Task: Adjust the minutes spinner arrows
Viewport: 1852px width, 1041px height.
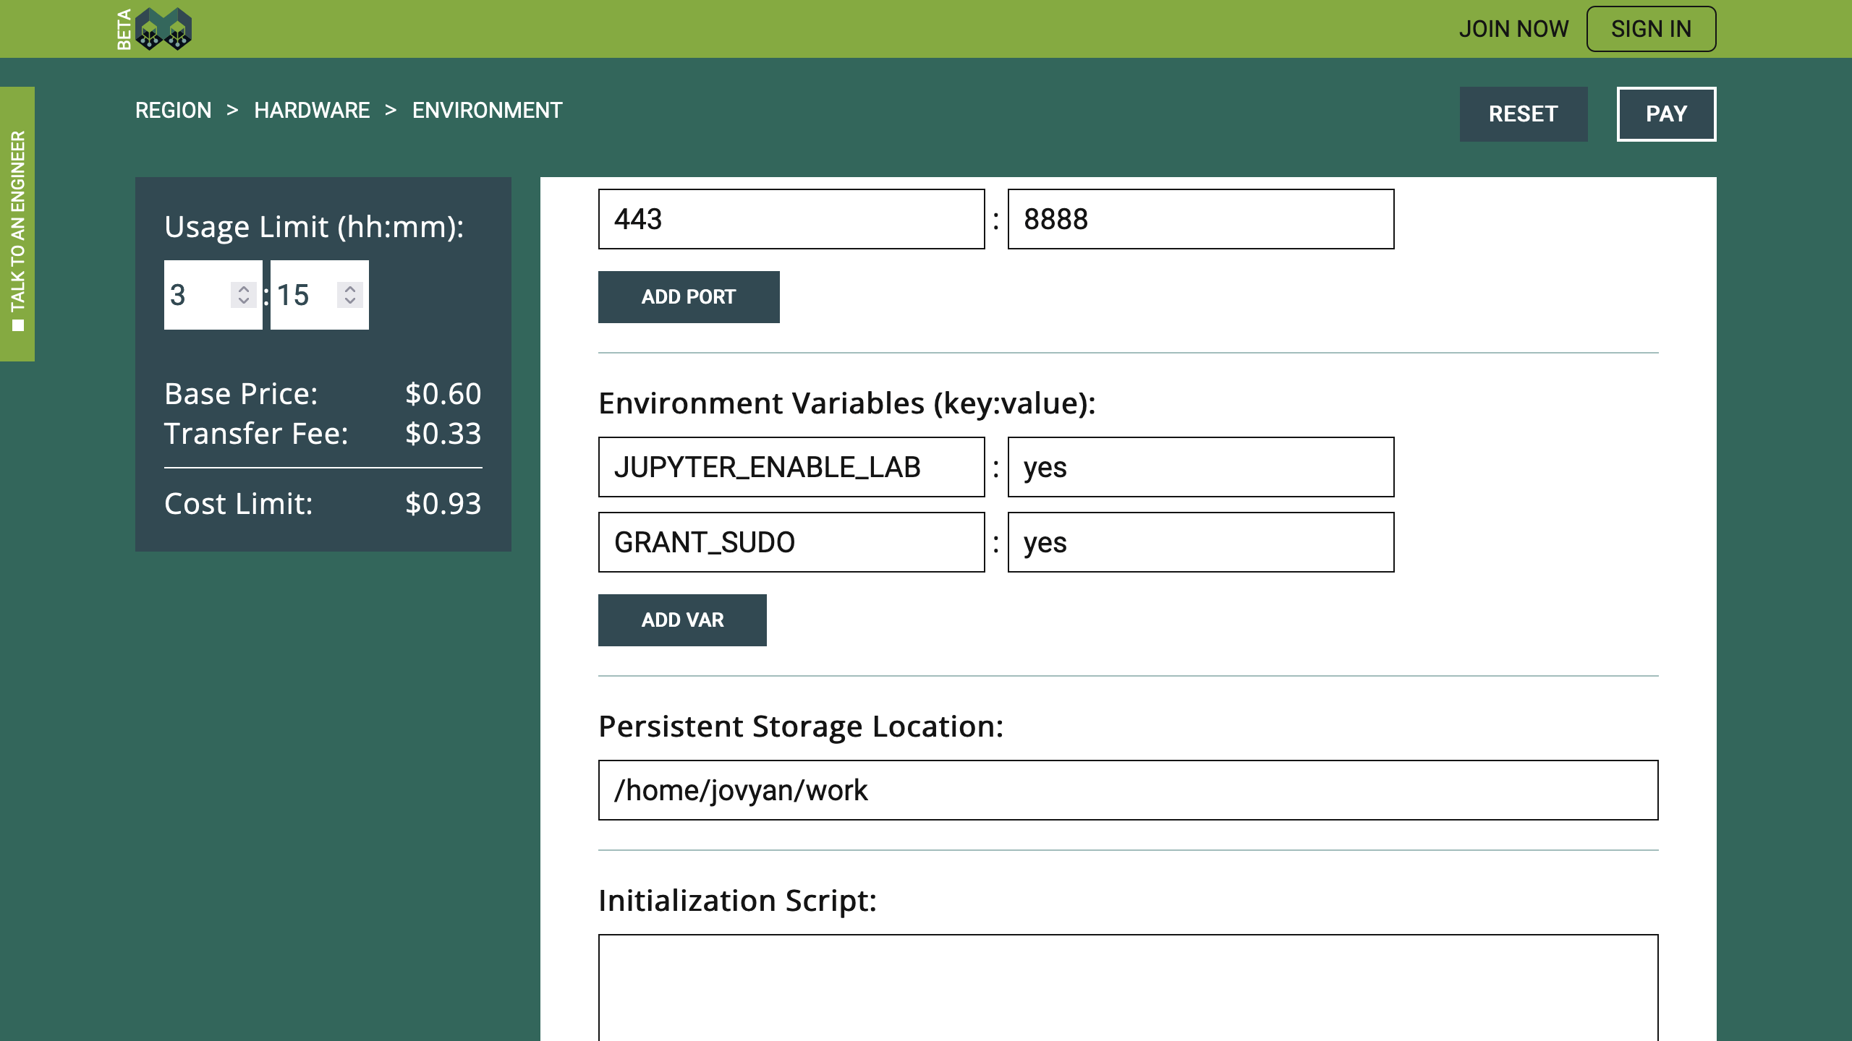Action: pyautogui.click(x=350, y=295)
